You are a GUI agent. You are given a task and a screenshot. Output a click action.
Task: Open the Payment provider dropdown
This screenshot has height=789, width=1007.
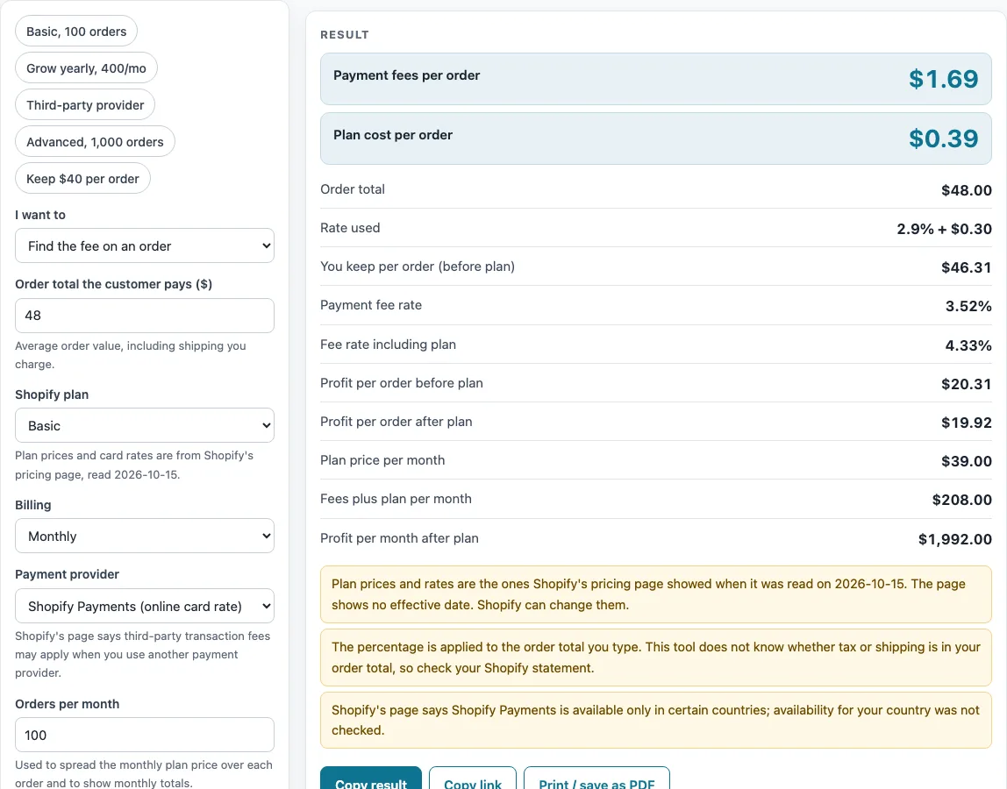point(145,606)
